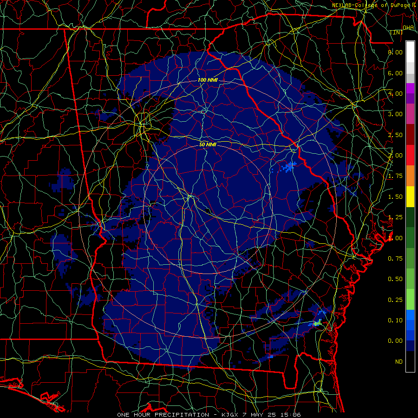Select the light blue legend color swatch
Image resolution: width=418 pixels, height=418 pixels.
pyautogui.click(x=410, y=315)
